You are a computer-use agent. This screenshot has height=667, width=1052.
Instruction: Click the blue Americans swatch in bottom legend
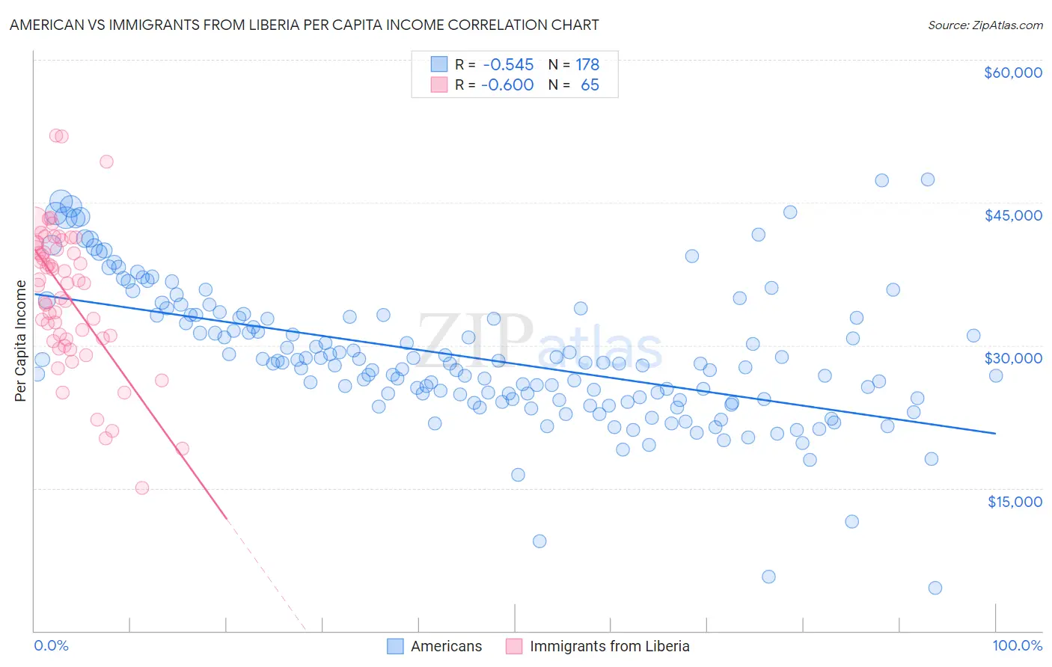point(395,646)
